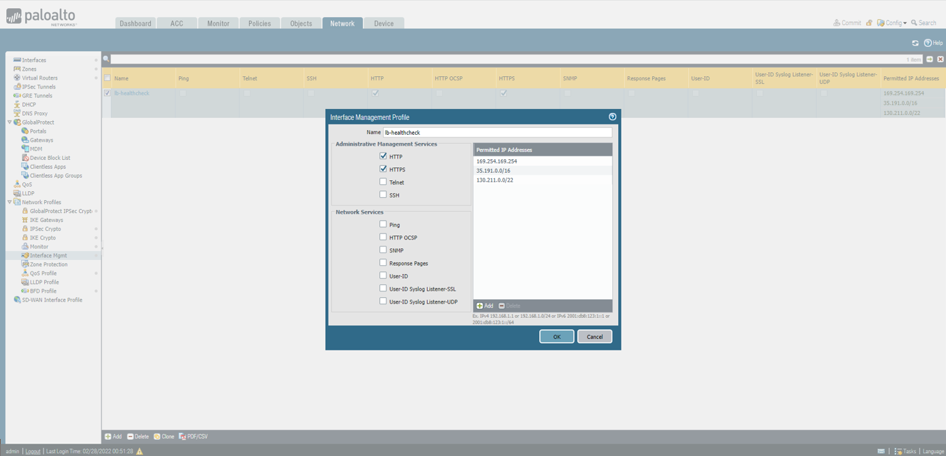Image resolution: width=946 pixels, height=456 pixels.
Task: Collapse the Network Profiles section
Action: coord(10,202)
